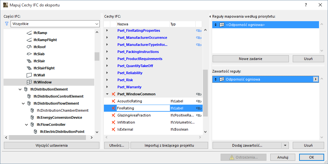Viewport: 328px width, 164px height.
Task: Click the Typ column header
Action: [182, 24]
